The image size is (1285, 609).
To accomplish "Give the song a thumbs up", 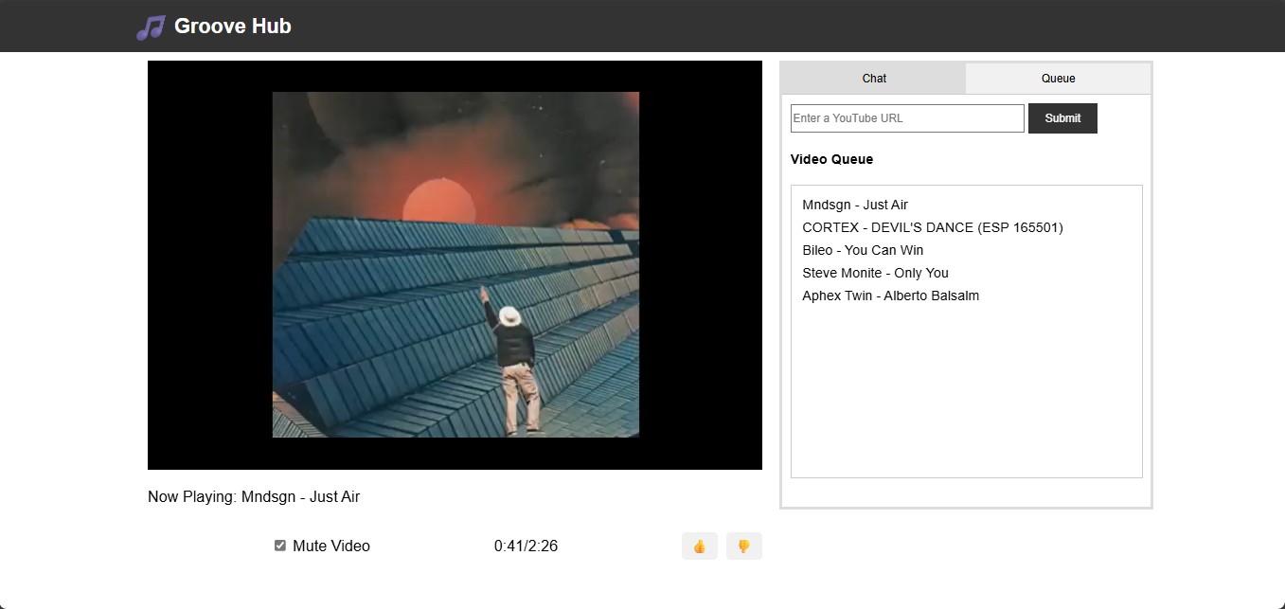I will coord(700,546).
